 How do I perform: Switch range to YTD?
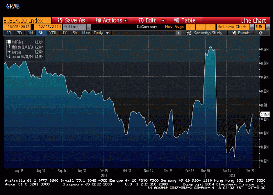pos(52,33)
